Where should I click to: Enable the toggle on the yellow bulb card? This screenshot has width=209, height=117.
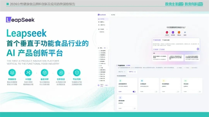178,92
